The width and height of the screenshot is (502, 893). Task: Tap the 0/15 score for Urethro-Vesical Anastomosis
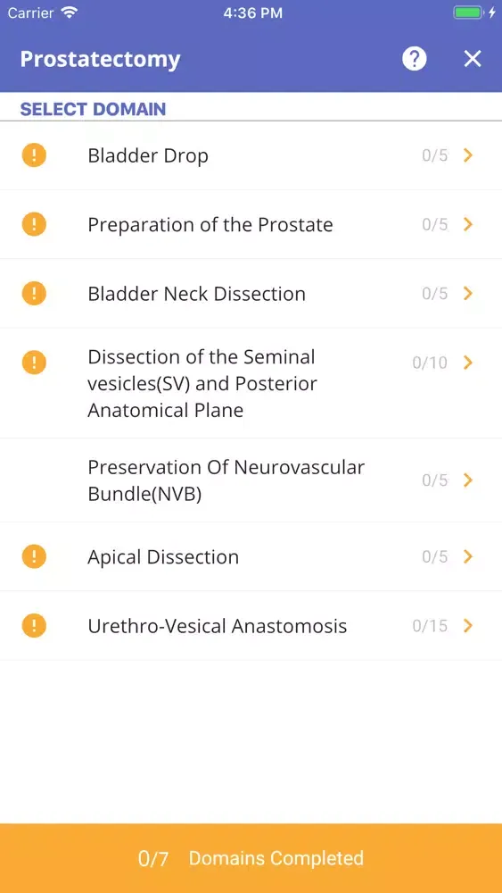(x=430, y=626)
